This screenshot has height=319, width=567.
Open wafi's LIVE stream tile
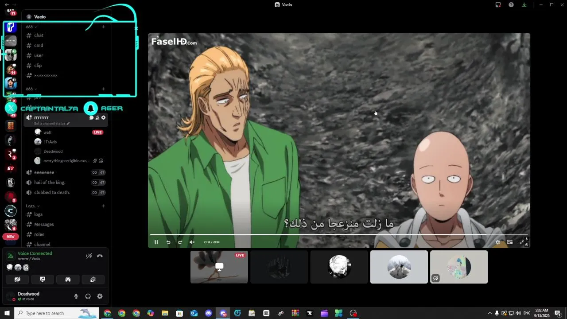219,267
